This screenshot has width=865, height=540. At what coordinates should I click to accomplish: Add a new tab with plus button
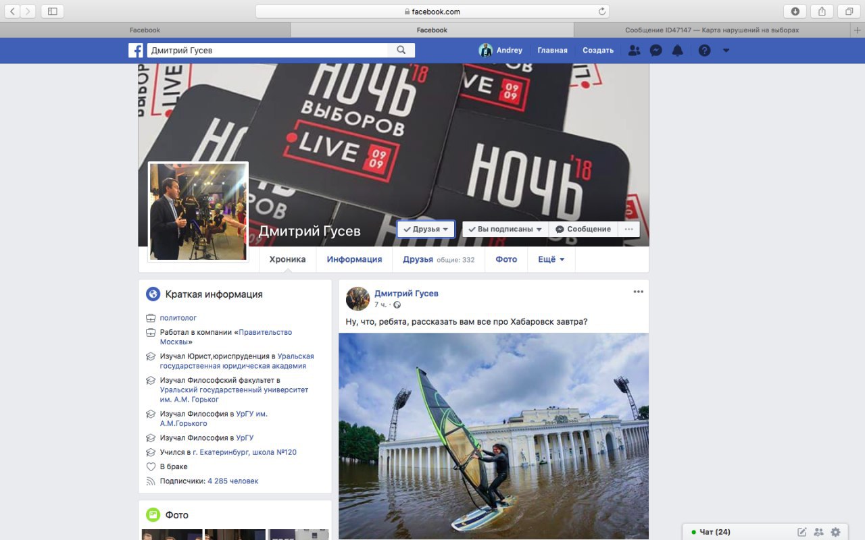(858, 30)
